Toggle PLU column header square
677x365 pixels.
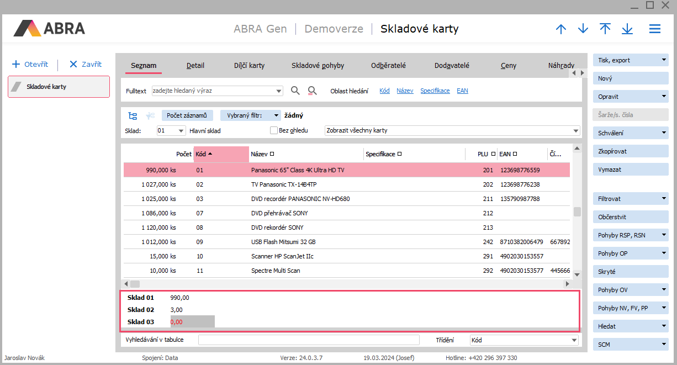(494, 154)
